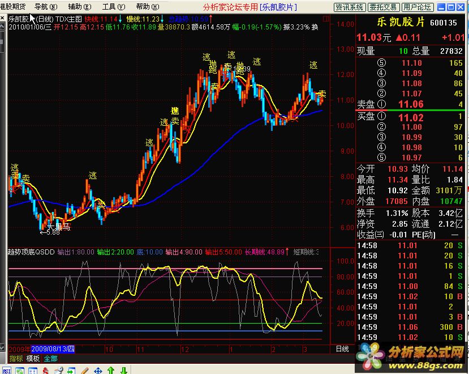
Task: Click the TDX主图 chart title label
Action: coord(68,19)
